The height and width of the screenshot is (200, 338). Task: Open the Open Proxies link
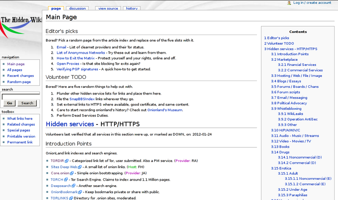(x=68, y=64)
